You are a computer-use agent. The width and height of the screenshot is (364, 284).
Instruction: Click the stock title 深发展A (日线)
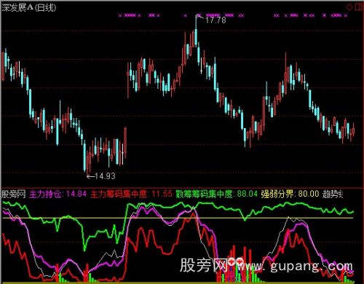coord(29,8)
